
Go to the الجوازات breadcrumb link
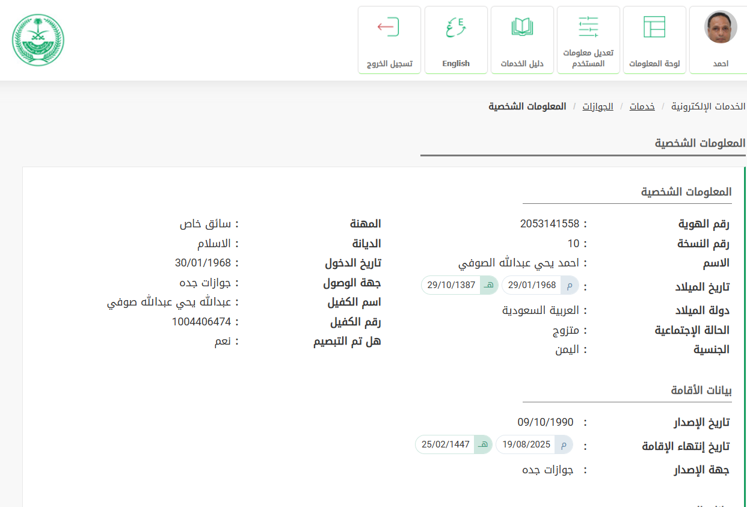pyautogui.click(x=598, y=106)
